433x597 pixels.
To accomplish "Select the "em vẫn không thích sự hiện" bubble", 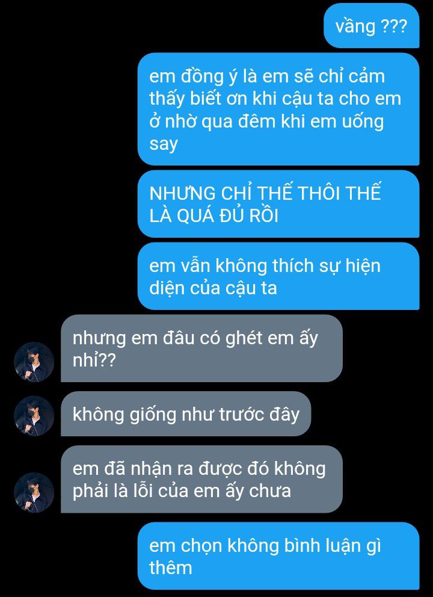I will click(278, 276).
